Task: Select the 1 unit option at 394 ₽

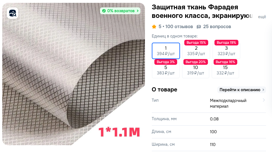Action: 166,51
